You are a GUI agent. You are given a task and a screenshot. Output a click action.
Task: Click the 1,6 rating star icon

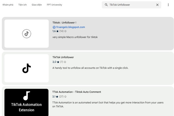pos(57,31)
